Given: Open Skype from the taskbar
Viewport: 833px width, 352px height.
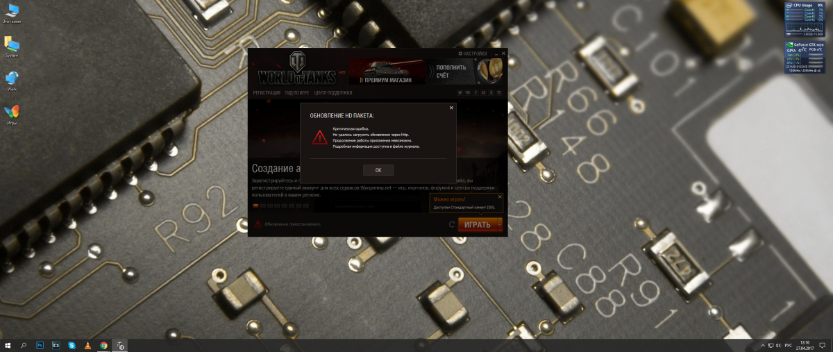Looking at the screenshot, I should (72, 344).
